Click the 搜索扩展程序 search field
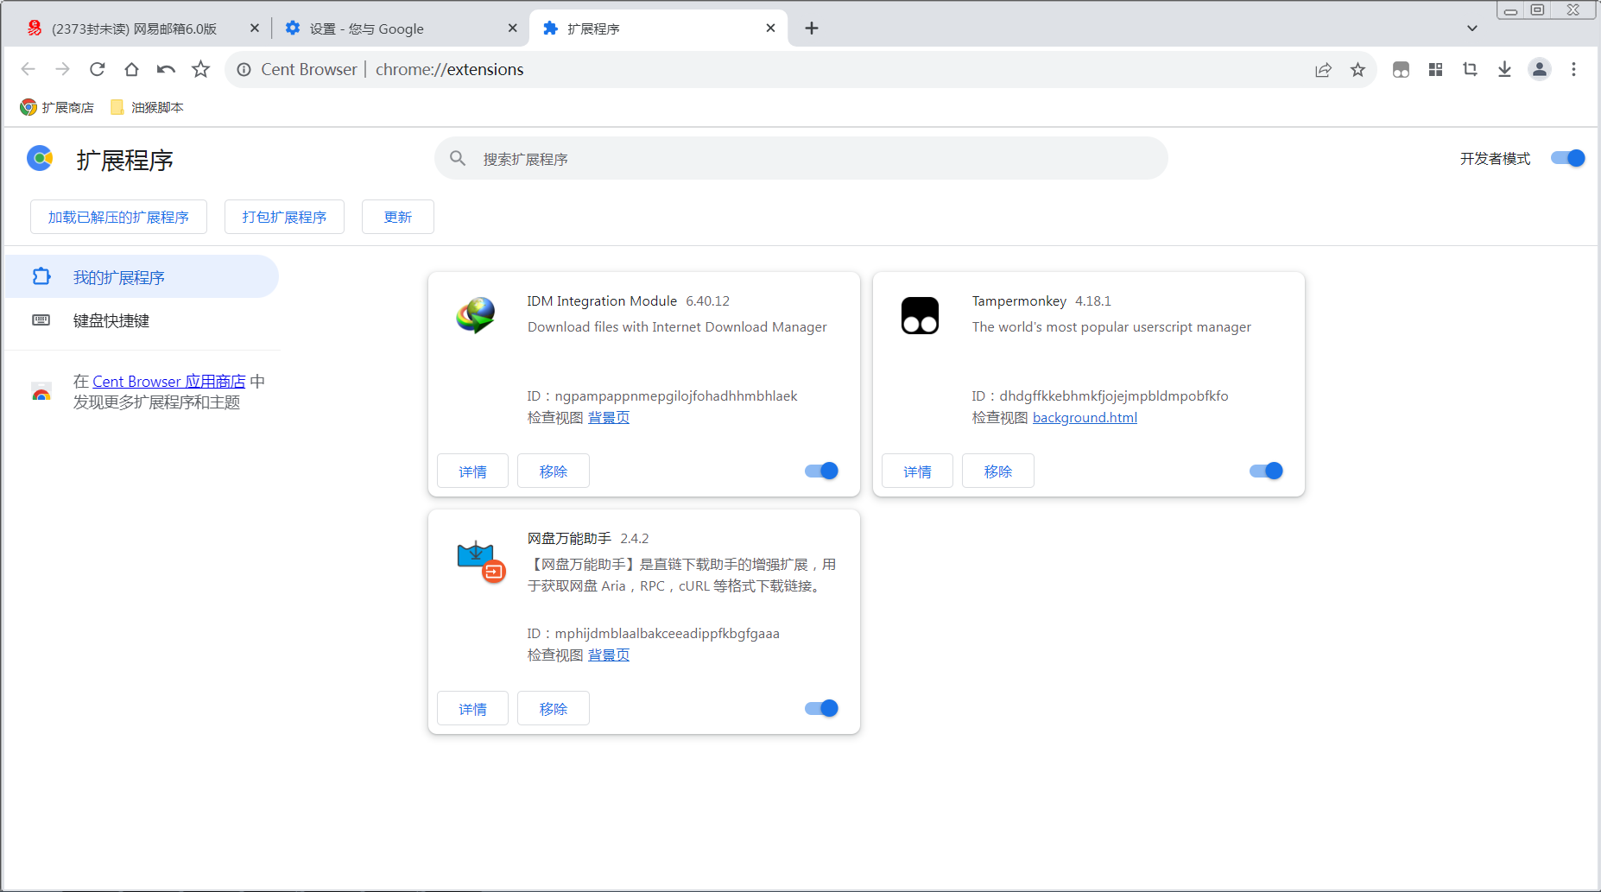Viewport: 1601px width, 892px height. (800, 158)
